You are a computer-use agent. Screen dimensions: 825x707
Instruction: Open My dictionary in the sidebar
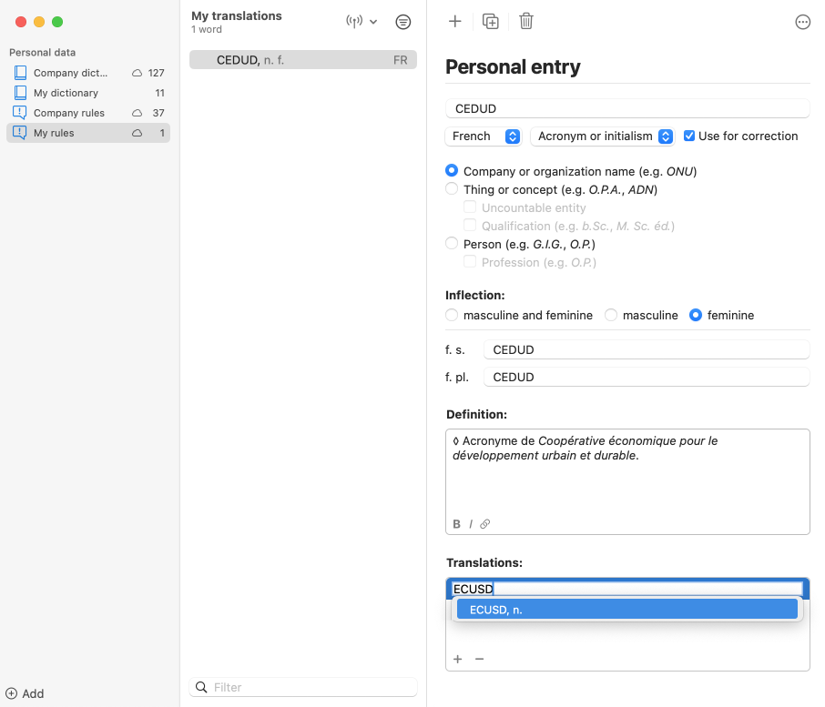point(66,93)
